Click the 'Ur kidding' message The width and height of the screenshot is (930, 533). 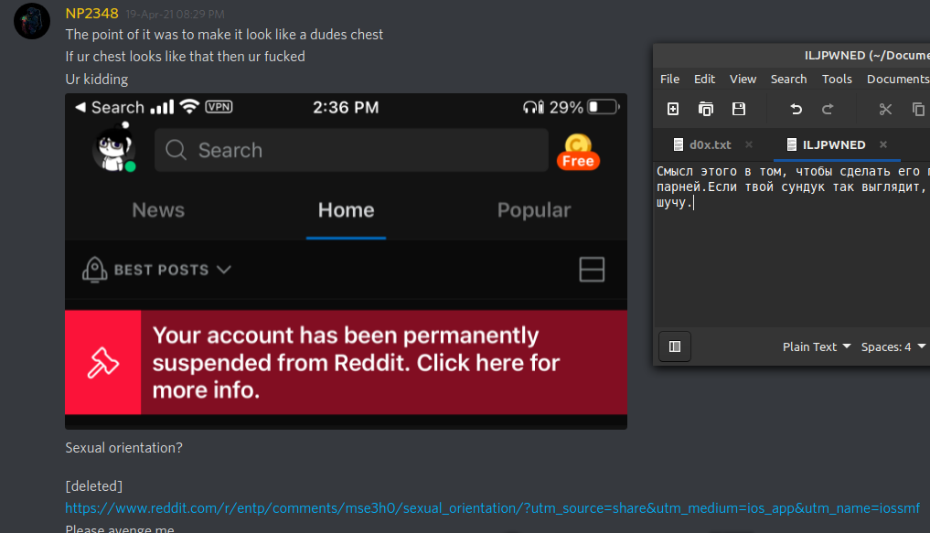coord(97,80)
